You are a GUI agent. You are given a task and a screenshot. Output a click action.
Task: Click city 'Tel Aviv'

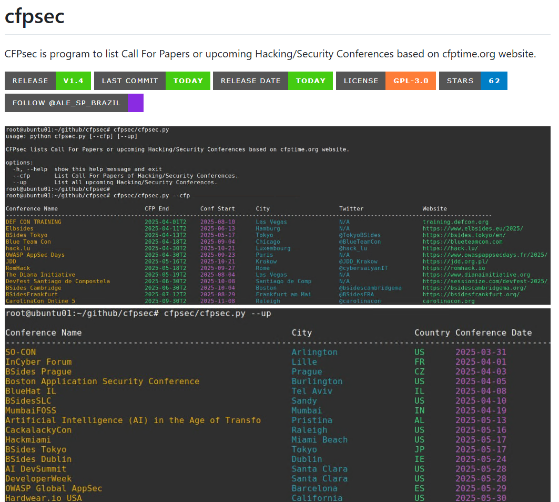(312, 391)
